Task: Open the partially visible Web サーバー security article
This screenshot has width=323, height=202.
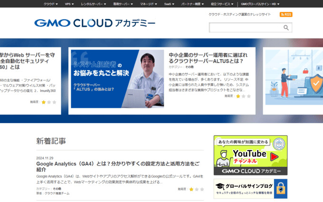Action: coord(27,61)
